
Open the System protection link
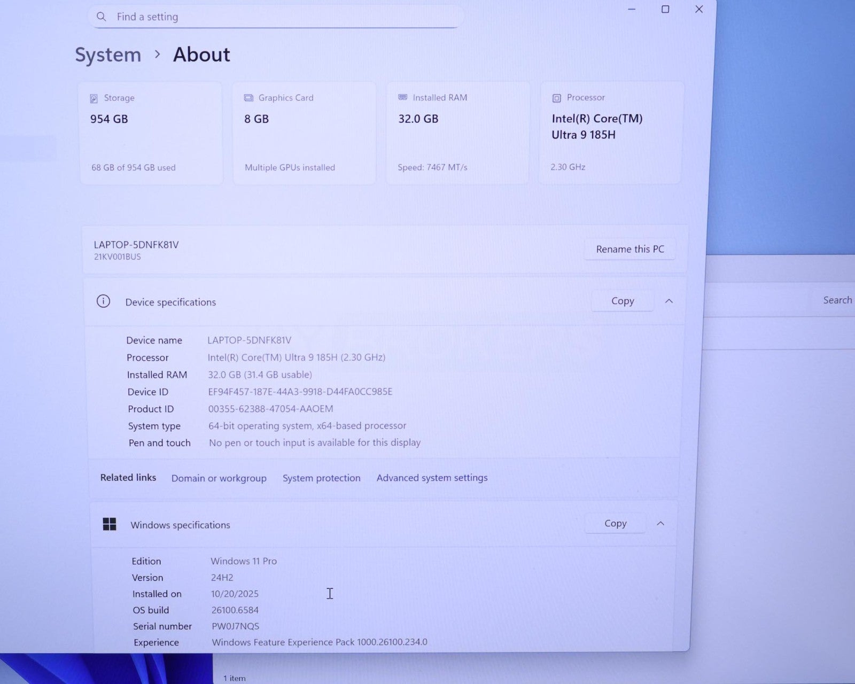[x=321, y=478]
